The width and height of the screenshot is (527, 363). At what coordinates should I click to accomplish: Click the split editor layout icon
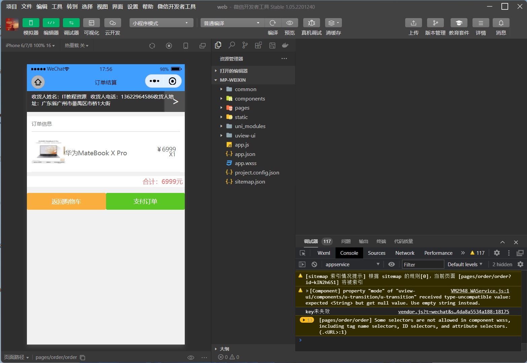click(272, 45)
